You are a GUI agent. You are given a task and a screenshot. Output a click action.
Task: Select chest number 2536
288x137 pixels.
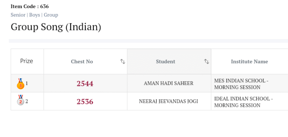pos(85,101)
